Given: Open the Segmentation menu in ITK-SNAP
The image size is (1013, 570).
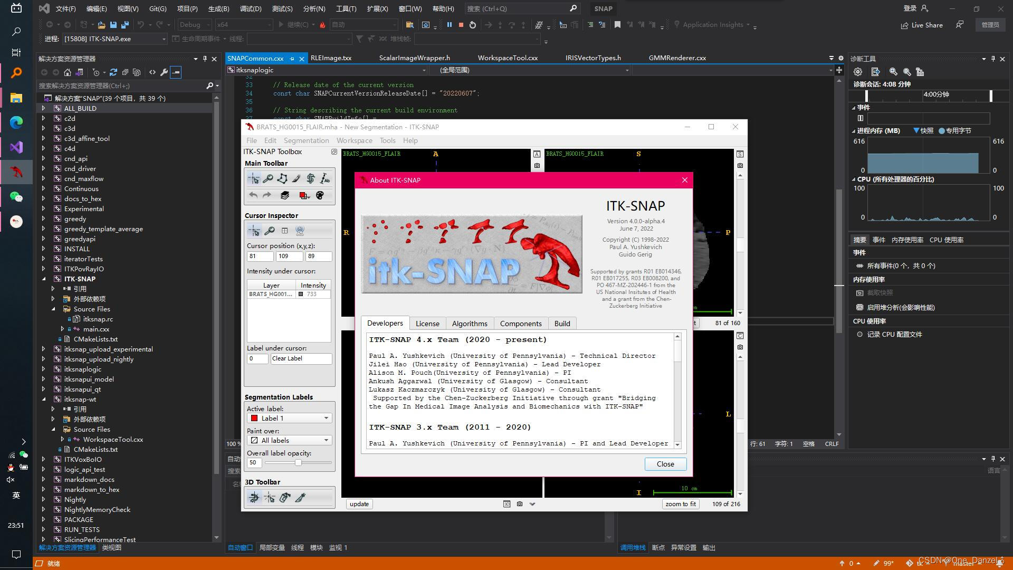Looking at the screenshot, I should point(306,140).
